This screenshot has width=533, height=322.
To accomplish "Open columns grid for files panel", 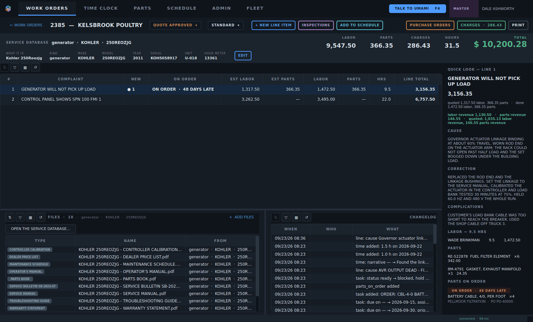I will pyautogui.click(x=30, y=217).
